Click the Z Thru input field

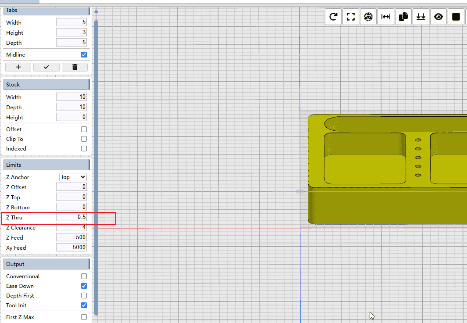pos(71,217)
